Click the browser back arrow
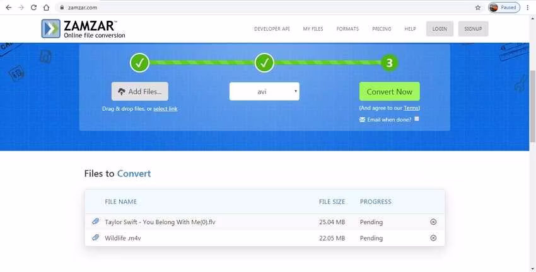Image resolution: width=536 pixels, height=272 pixels. [x=9, y=7]
